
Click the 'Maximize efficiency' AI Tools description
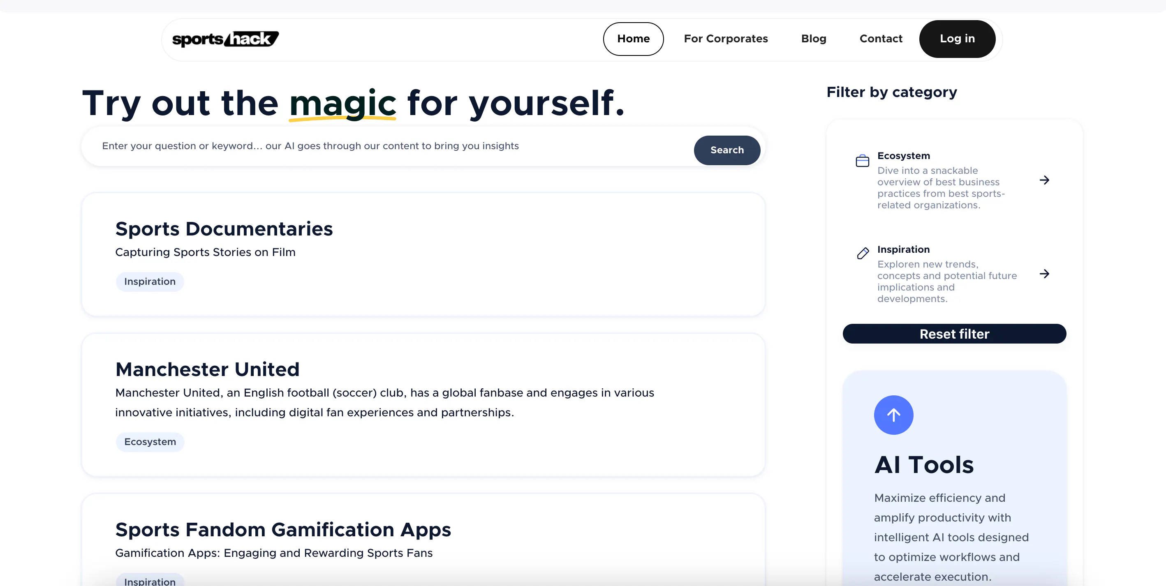[951, 537]
